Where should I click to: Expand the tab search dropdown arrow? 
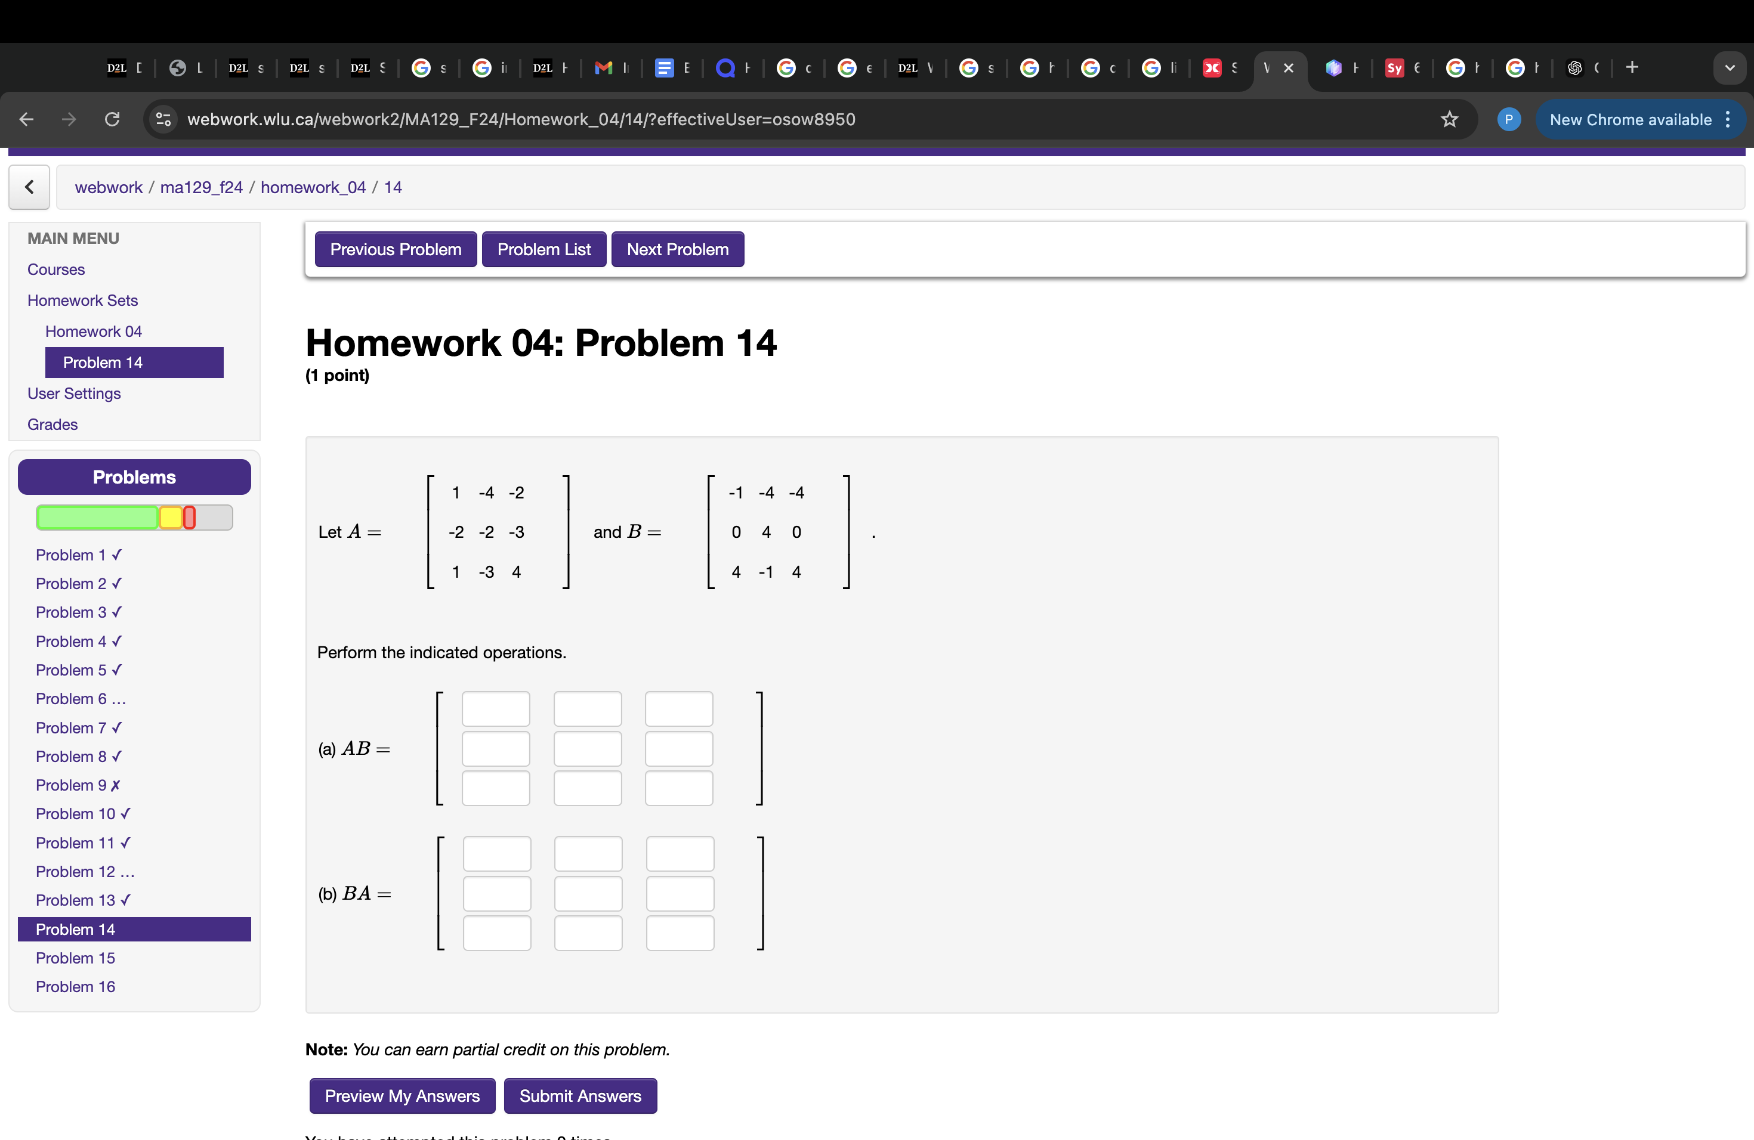pos(1729,68)
